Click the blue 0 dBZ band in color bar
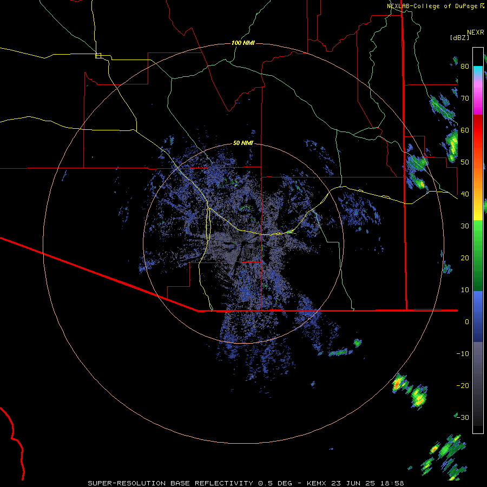The image size is (487, 487). (478, 317)
